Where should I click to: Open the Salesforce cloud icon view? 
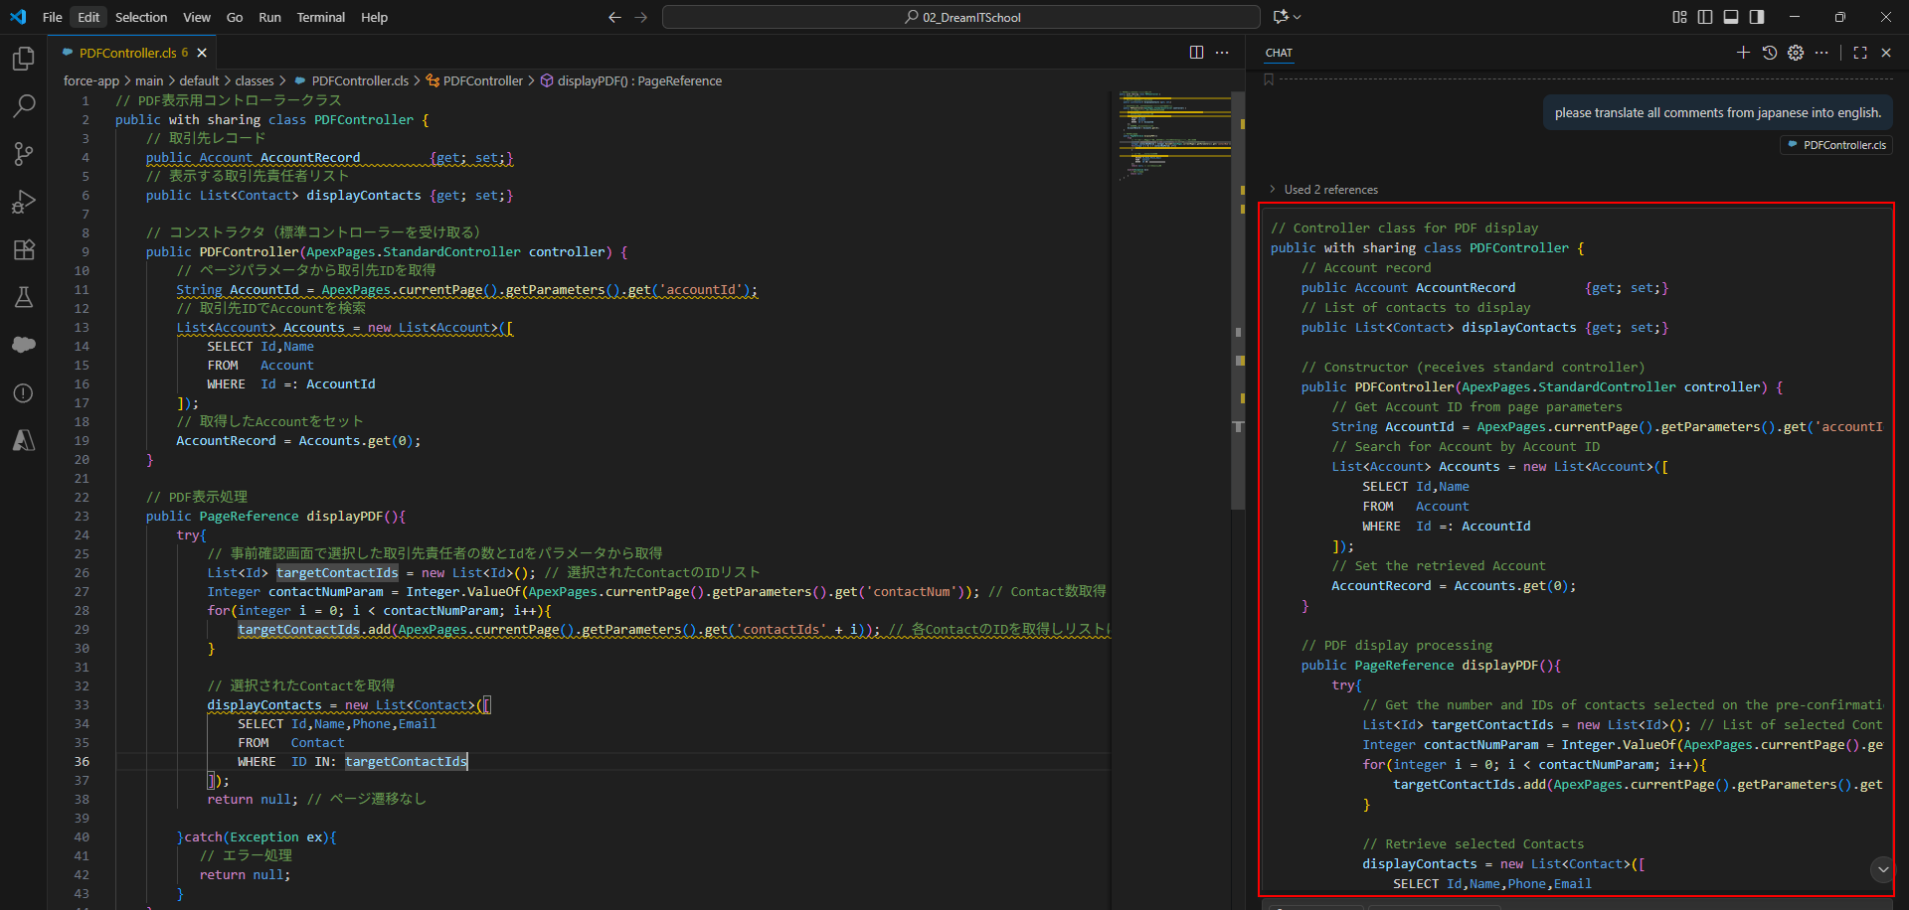click(x=24, y=345)
